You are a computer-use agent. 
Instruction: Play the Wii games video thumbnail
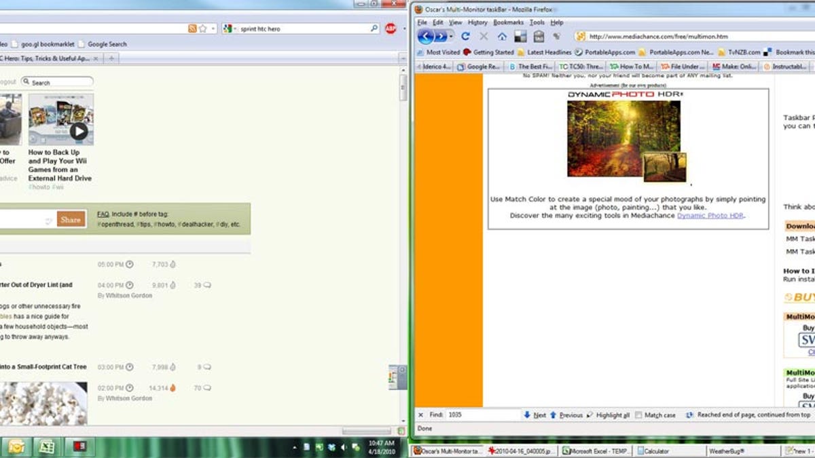pyautogui.click(x=61, y=118)
